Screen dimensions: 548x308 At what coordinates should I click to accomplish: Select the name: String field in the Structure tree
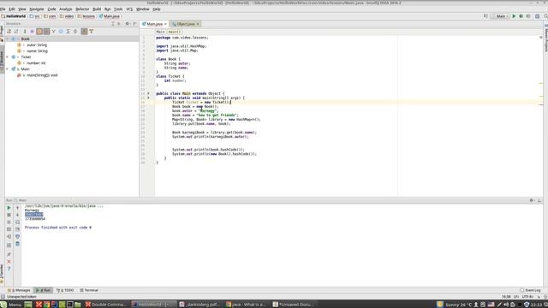click(x=37, y=51)
